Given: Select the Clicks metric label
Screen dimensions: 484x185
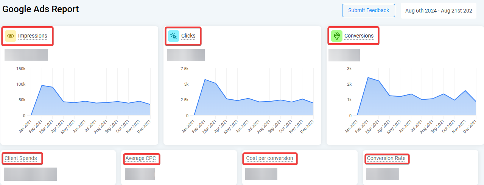Looking at the screenshot, I should tap(188, 36).
